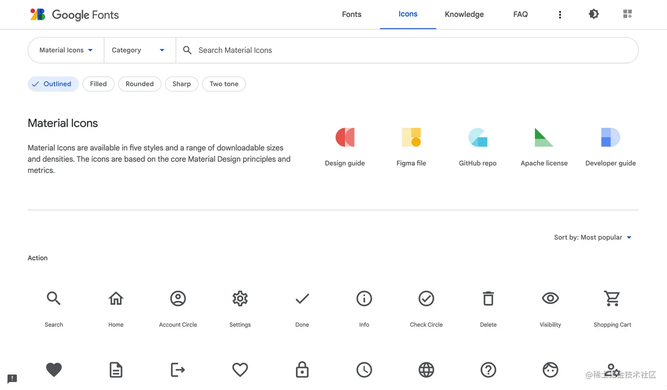
Task: Click the Logout icon in the bottom row
Action: click(178, 370)
